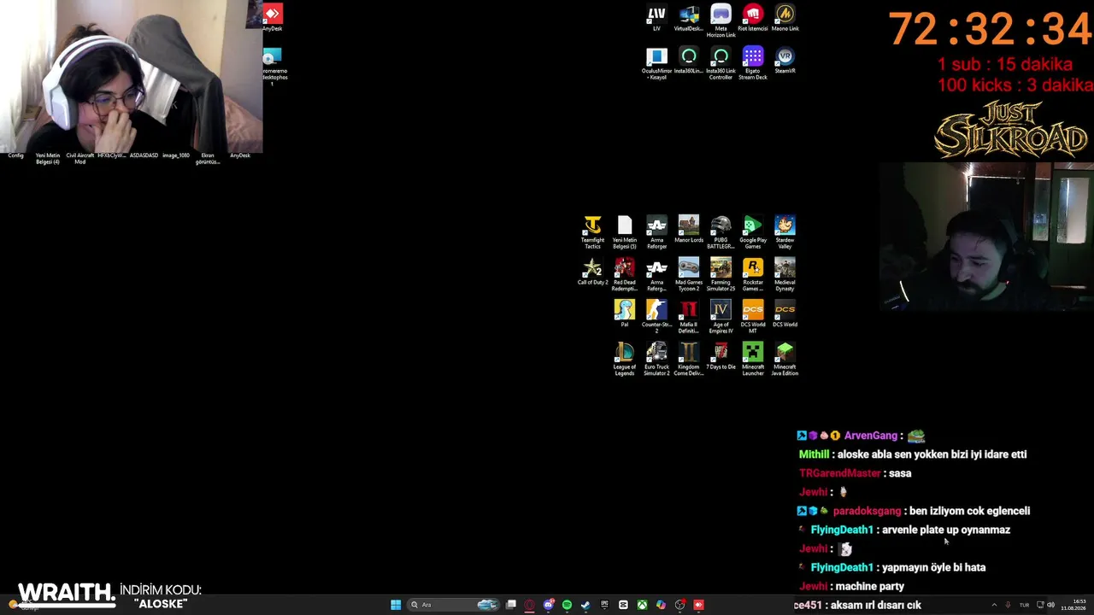Open the Minecraft Launcher shortcut
The height and width of the screenshot is (615, 1094).
753,360
